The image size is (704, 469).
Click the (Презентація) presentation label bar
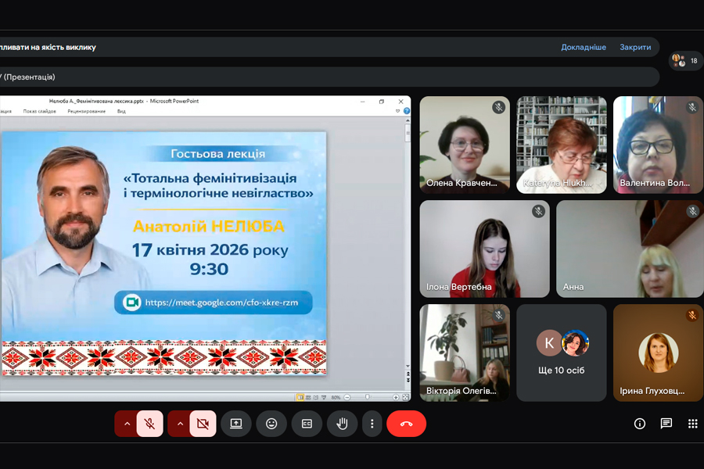pos(329,77)
